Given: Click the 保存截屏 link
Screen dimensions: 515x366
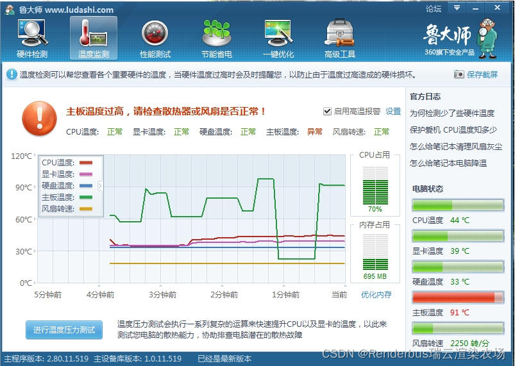Looking at the screenshot, I should [x=482, y=74].
